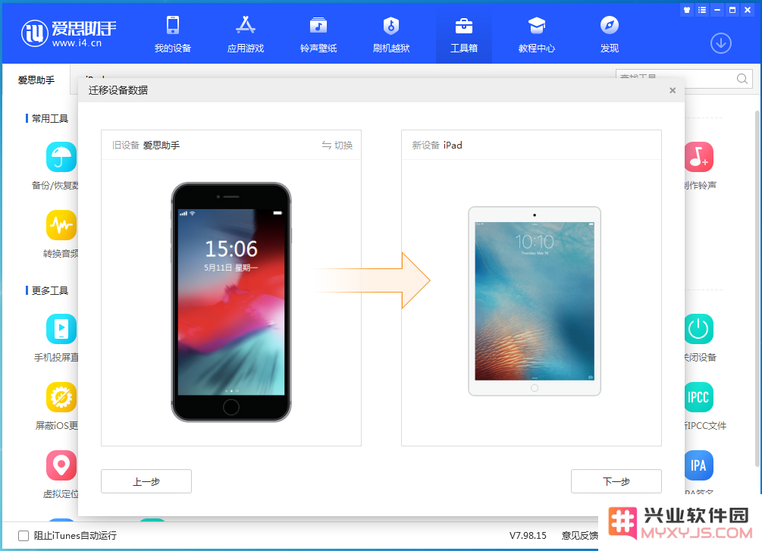Click the new device iPad image
762x551 pixels.
click(535, 301)
